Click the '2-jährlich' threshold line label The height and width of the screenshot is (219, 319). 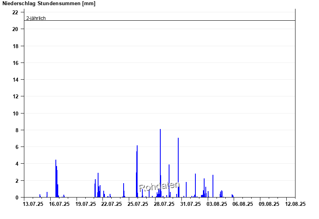pyautogui.click(x=36, y=18)
